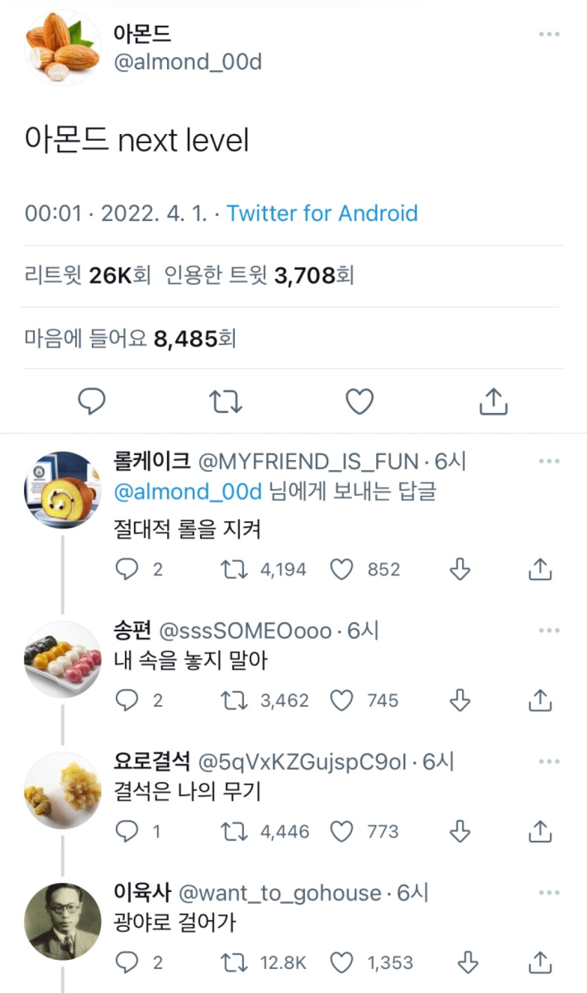Viewport: 587px width, 993px height.
Task: Open the Twitter for Android link
Action: click(322, 213)
